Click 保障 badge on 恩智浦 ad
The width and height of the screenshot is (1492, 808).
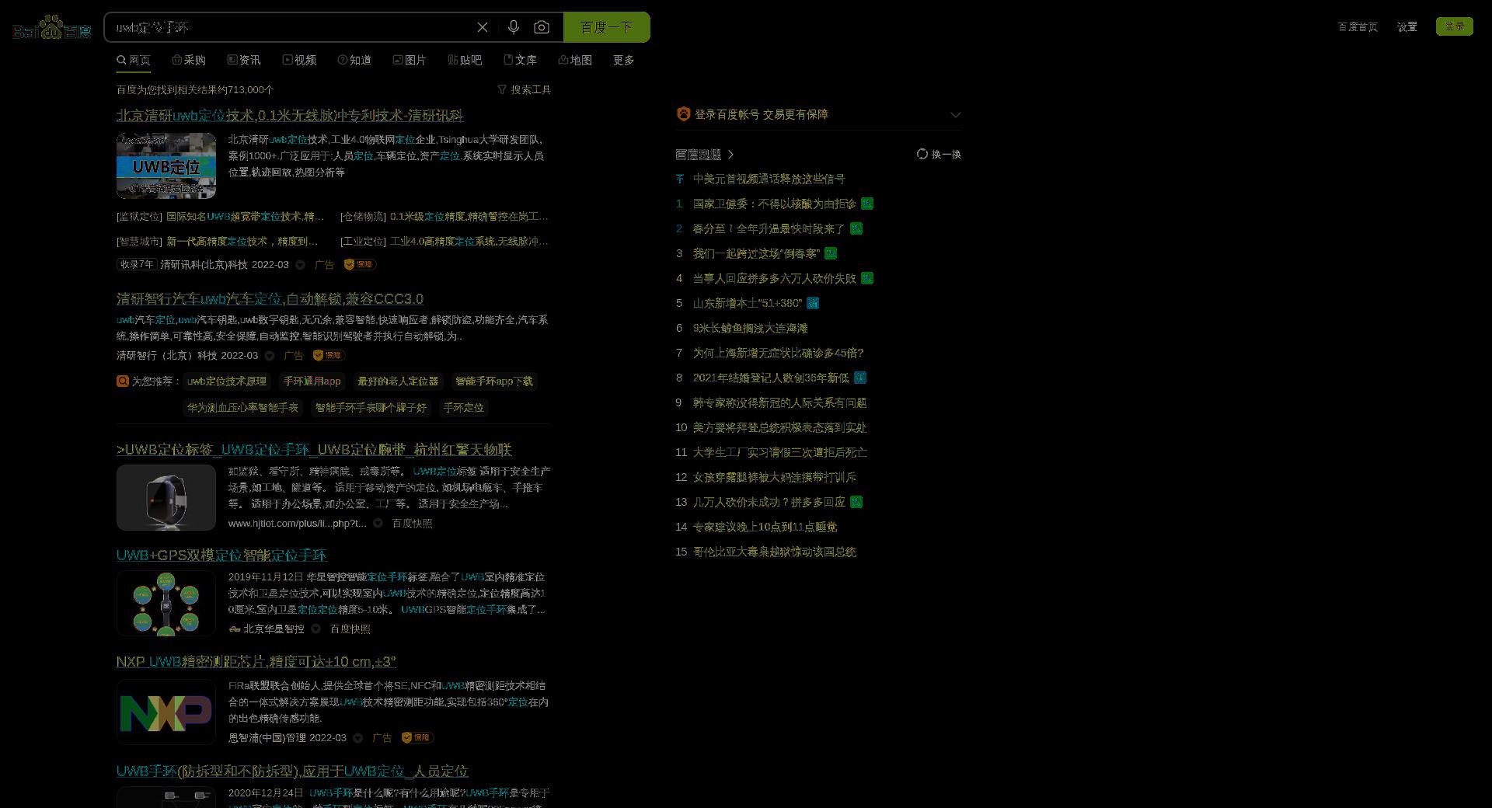417,737
